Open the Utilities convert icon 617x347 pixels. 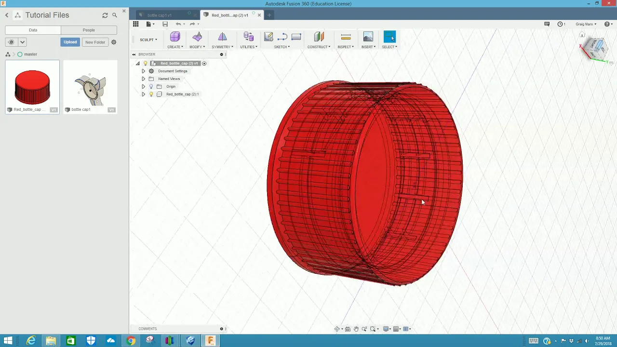(249, 37)
